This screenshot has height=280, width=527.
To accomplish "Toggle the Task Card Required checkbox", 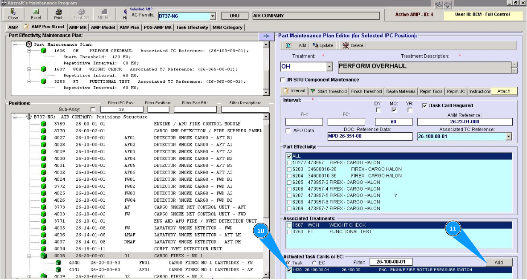I will [x=424, y=106].
